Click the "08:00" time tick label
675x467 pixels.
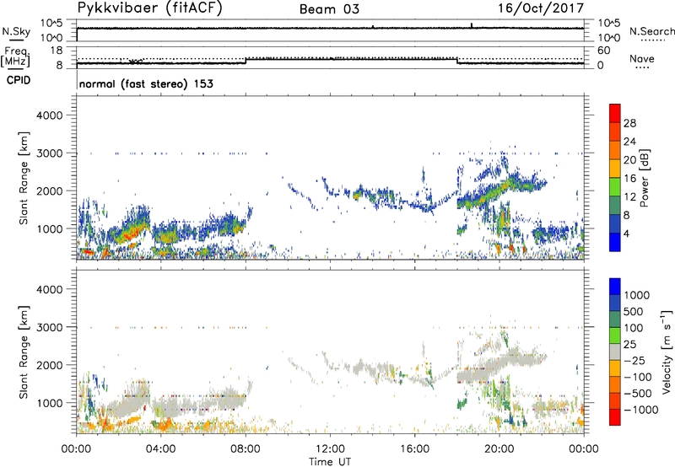pyautogui.click(x=246, y=449)
